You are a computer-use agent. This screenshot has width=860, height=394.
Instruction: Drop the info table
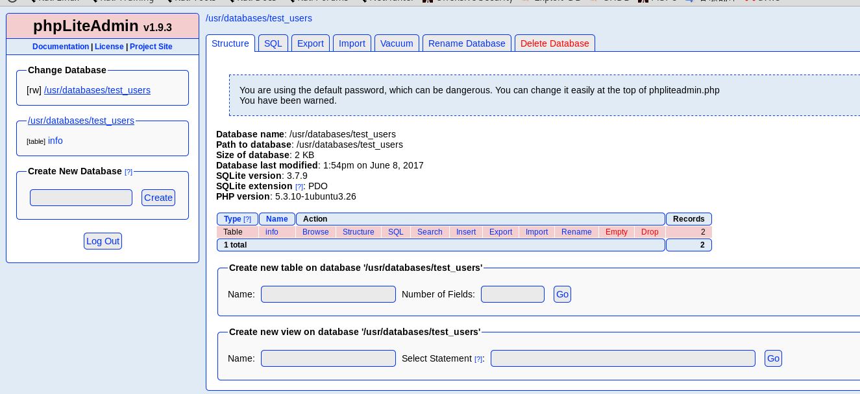[650, 232]
